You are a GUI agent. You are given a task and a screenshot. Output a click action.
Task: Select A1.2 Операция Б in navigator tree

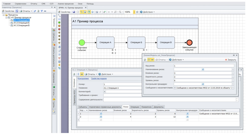pyautogui.click(x=22, y=23)
